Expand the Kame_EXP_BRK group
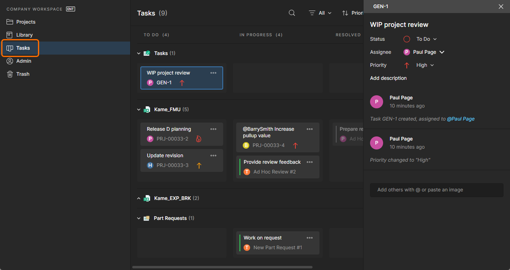The width and height of the screenshot is (510, 270). pos(139,198)
